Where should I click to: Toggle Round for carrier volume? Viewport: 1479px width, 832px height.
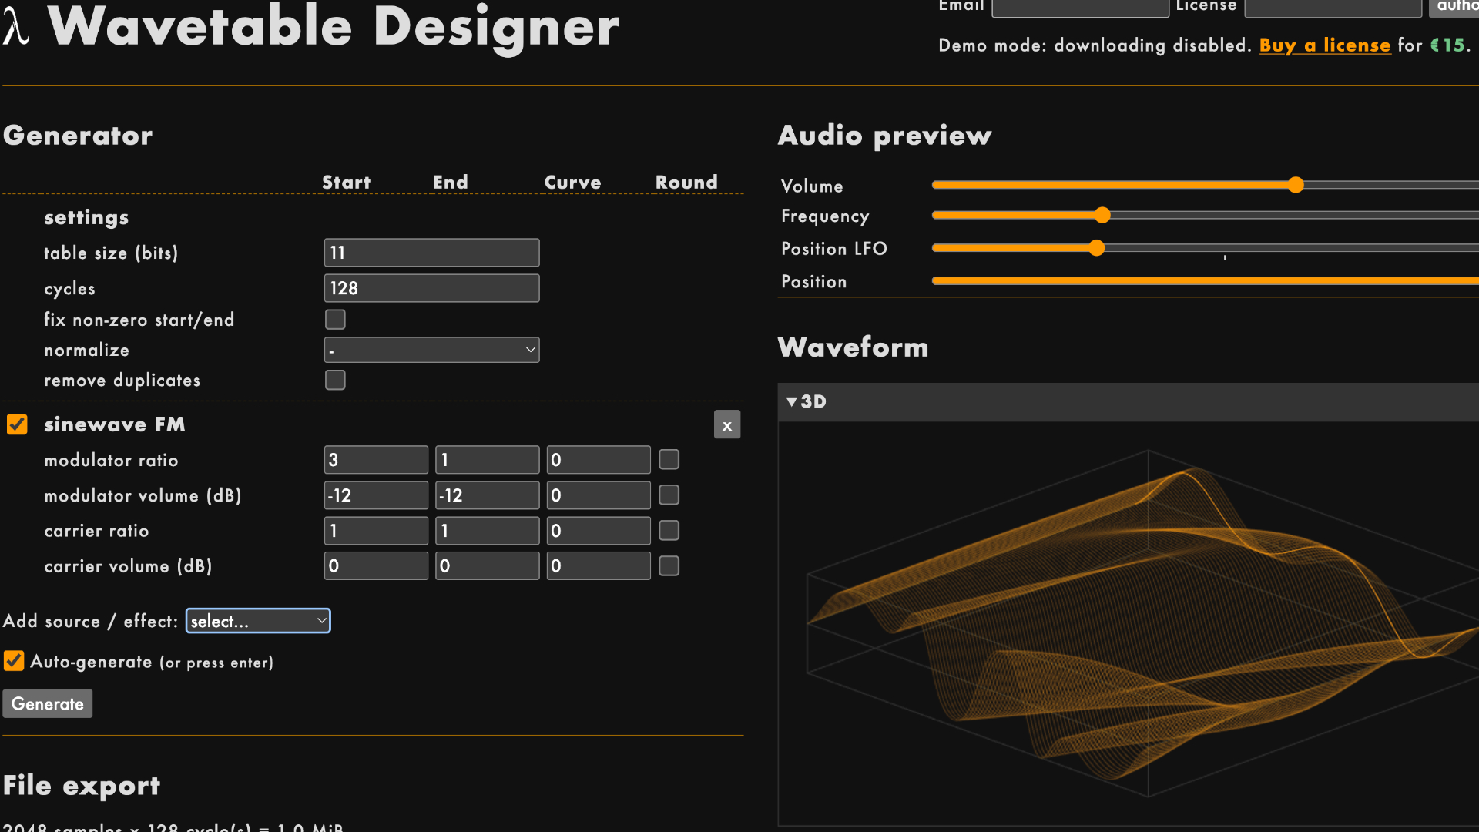tap(669, 566)
